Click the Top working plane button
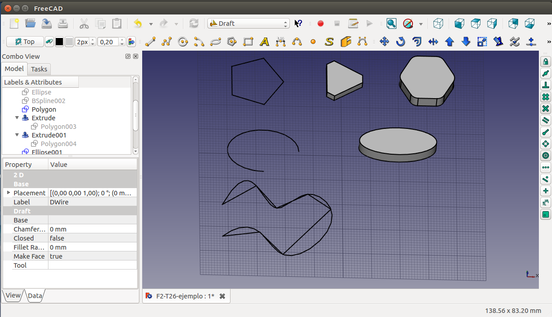This screenshot has height=317, width=552. click(x=25, y=42)
